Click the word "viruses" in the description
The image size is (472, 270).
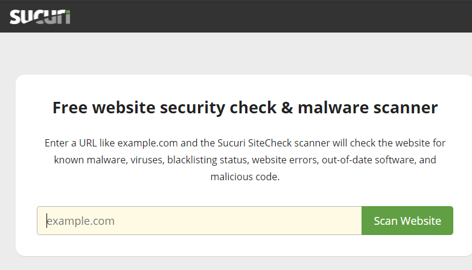(147, 160)
